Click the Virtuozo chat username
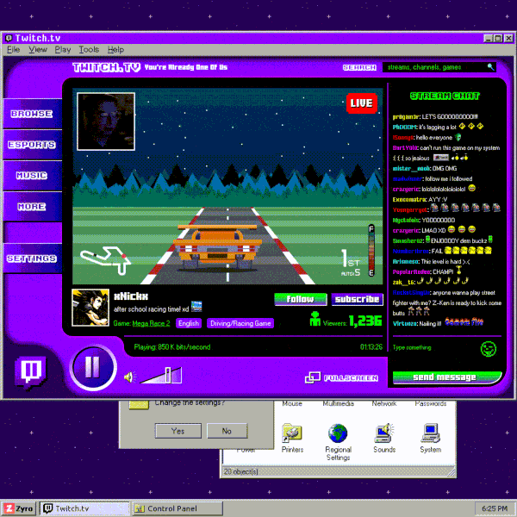This screenshot has width=517, height=517. 405,324
